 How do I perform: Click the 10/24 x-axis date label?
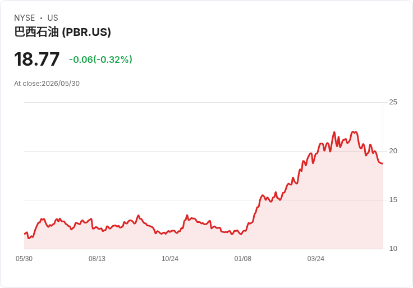click(170, 259)
